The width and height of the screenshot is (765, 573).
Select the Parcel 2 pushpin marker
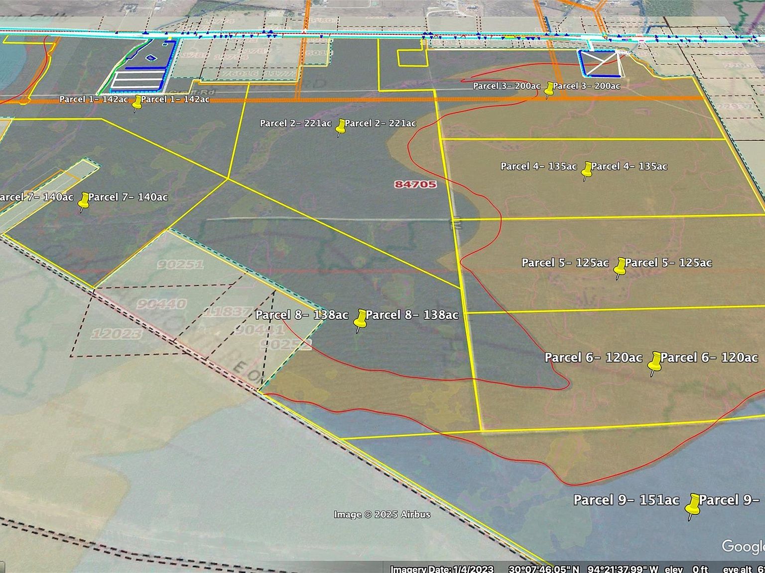[x=341, y=127]
